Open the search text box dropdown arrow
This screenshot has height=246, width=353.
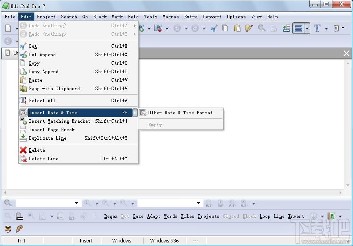tap(77, 203)
